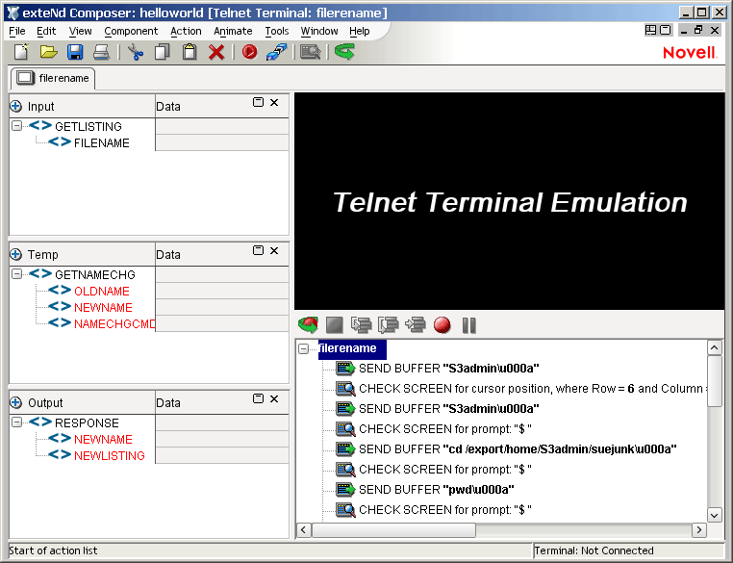Maximize the Input pane
This screenshot has height=563, width=733.
(258, 102)
